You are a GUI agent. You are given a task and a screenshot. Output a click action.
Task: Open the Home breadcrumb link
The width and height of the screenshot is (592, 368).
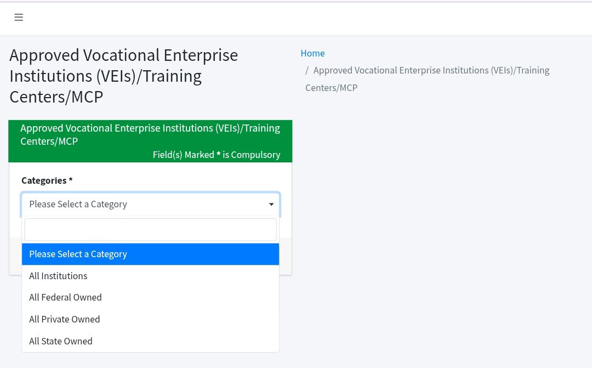point(312,53)
